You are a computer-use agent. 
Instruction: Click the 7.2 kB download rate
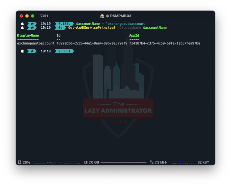pos(161,162)
